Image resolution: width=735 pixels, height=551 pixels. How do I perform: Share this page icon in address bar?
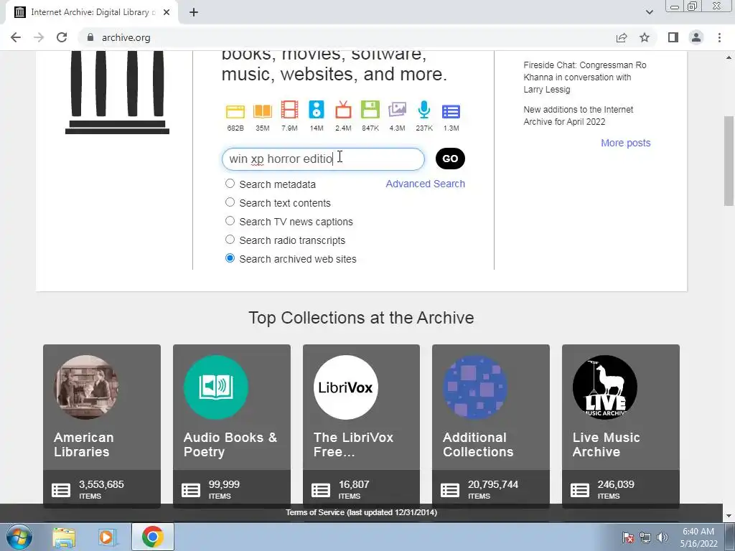[622, 37]
